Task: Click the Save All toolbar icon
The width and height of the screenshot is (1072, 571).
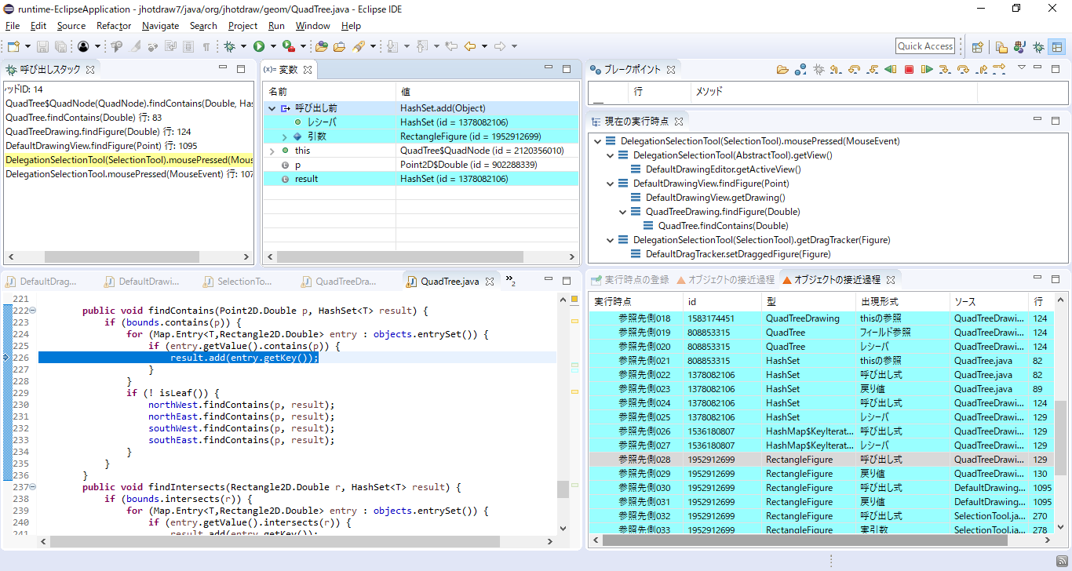Action: click(60, 47)
